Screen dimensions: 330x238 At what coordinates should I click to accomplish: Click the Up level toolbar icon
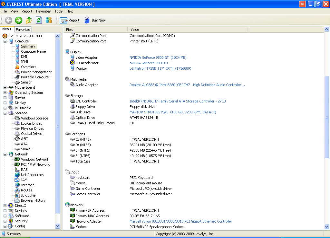(29, 20)
